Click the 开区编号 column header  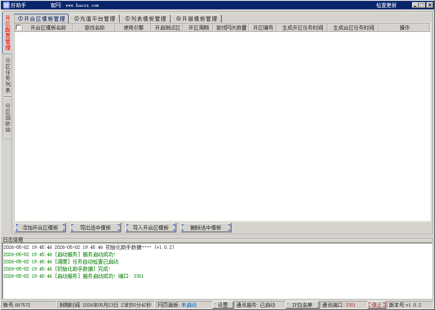(x=263, y=28)
